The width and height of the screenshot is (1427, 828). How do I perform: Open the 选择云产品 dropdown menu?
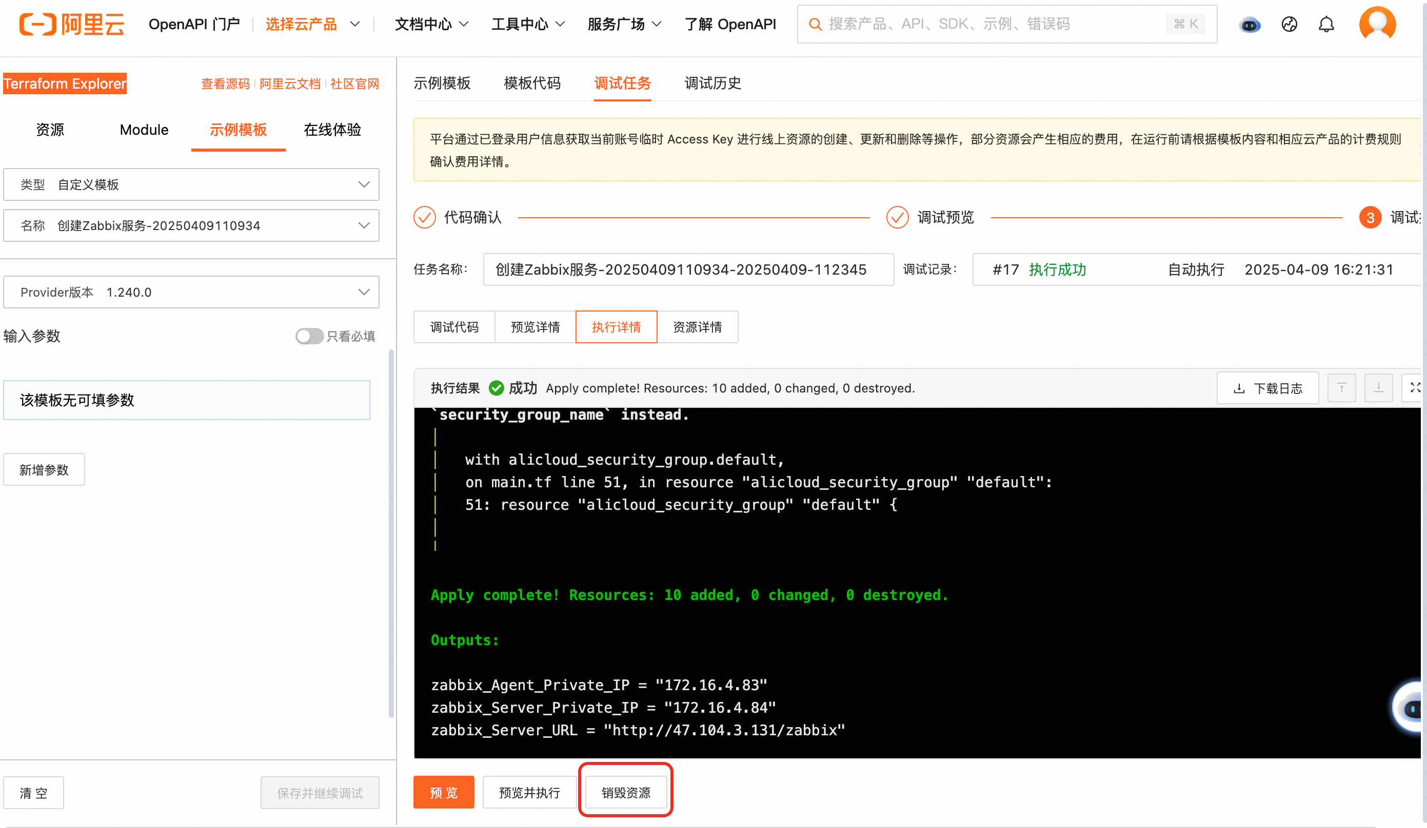(x=312, y=24)
